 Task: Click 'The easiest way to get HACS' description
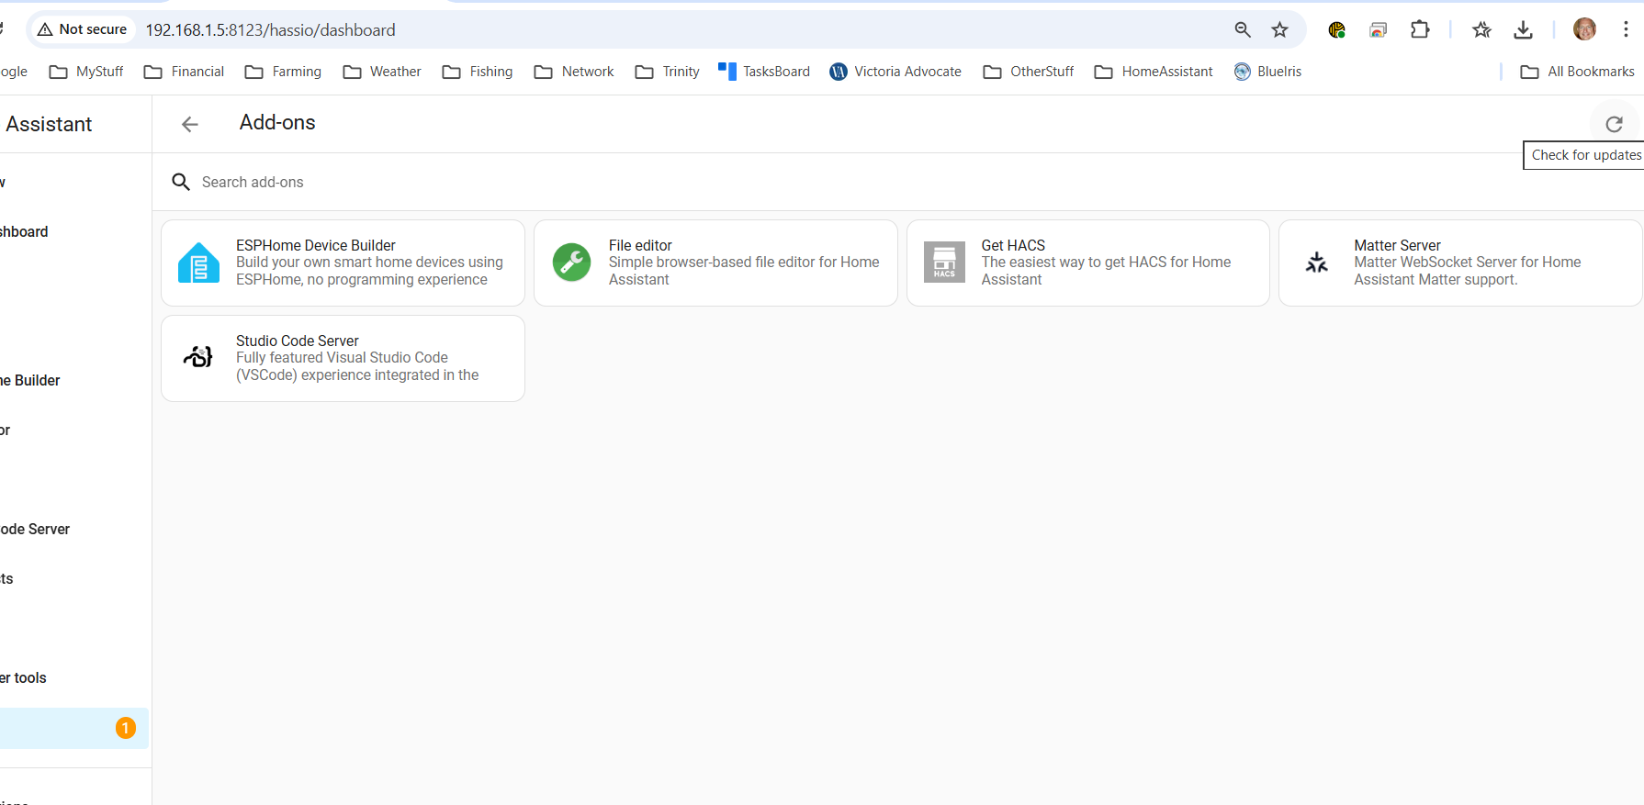1106,271
